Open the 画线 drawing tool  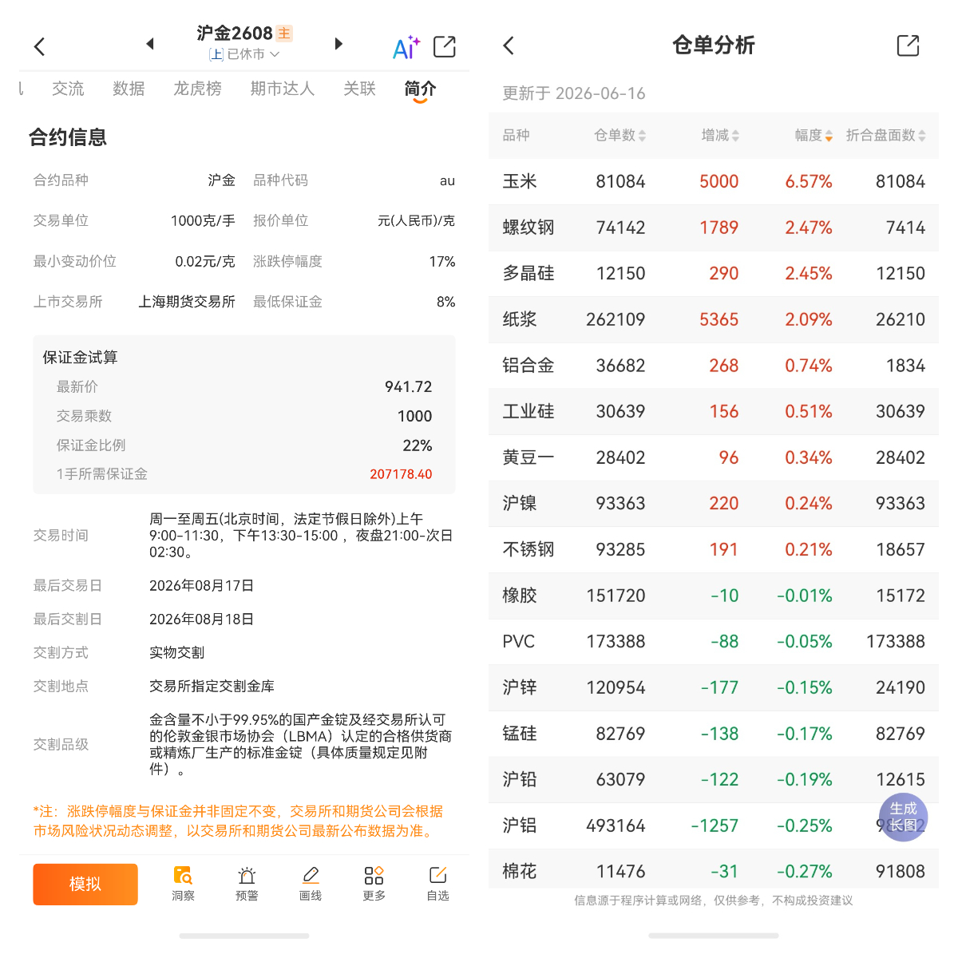coord(311,884)
